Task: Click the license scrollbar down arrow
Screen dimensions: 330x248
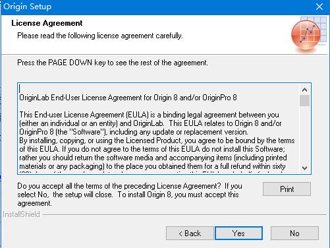Action: 304,168
